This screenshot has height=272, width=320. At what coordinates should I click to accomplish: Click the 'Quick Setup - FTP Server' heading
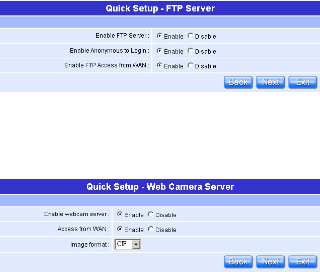(x=160, y=9)
